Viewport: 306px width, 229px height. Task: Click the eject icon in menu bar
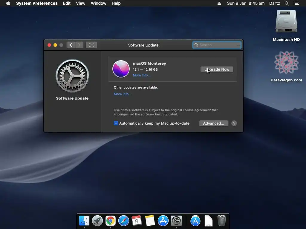pyautogui.click(x=219, y=3)
